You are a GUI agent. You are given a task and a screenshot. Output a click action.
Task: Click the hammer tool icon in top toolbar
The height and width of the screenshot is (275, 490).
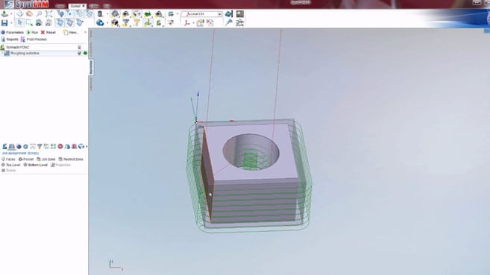(229, 23)
